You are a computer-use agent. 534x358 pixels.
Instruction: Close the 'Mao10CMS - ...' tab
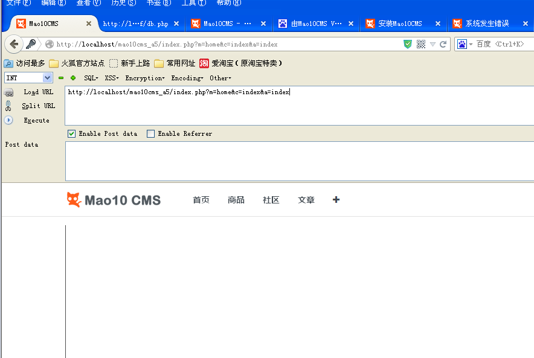click(x=263, y=24)
